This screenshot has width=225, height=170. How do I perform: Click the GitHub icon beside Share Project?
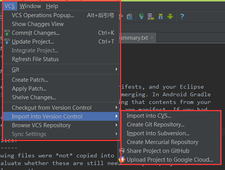122,151
